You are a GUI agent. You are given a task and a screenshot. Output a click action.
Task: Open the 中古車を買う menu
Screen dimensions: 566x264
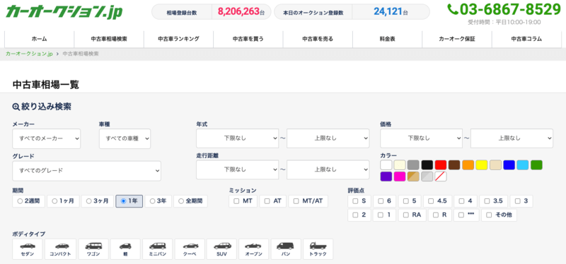248,40
